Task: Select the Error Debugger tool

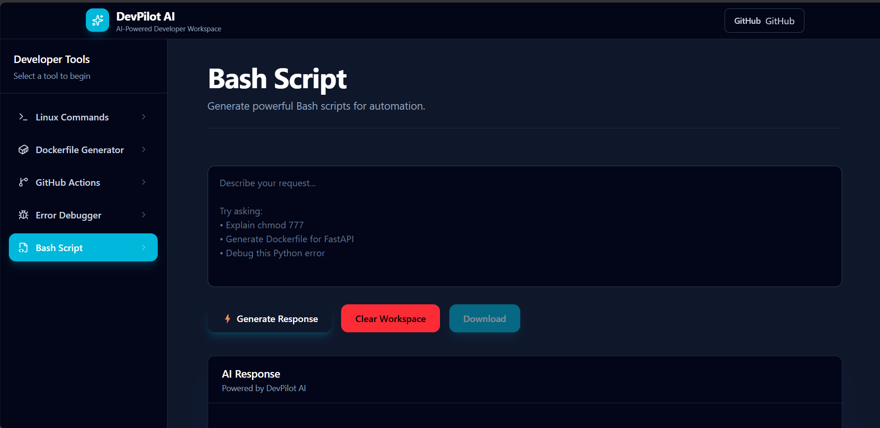Action: coord(83,215)
